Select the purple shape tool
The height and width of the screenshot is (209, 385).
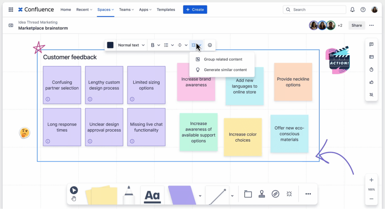click(x=182, y=195)
